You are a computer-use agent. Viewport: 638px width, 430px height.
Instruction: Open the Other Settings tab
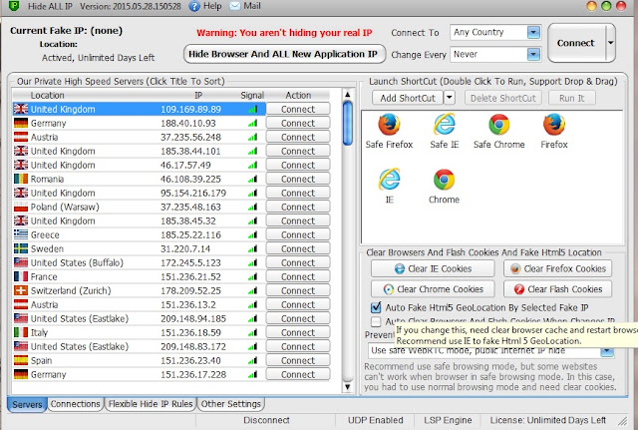tap(230, 404)
